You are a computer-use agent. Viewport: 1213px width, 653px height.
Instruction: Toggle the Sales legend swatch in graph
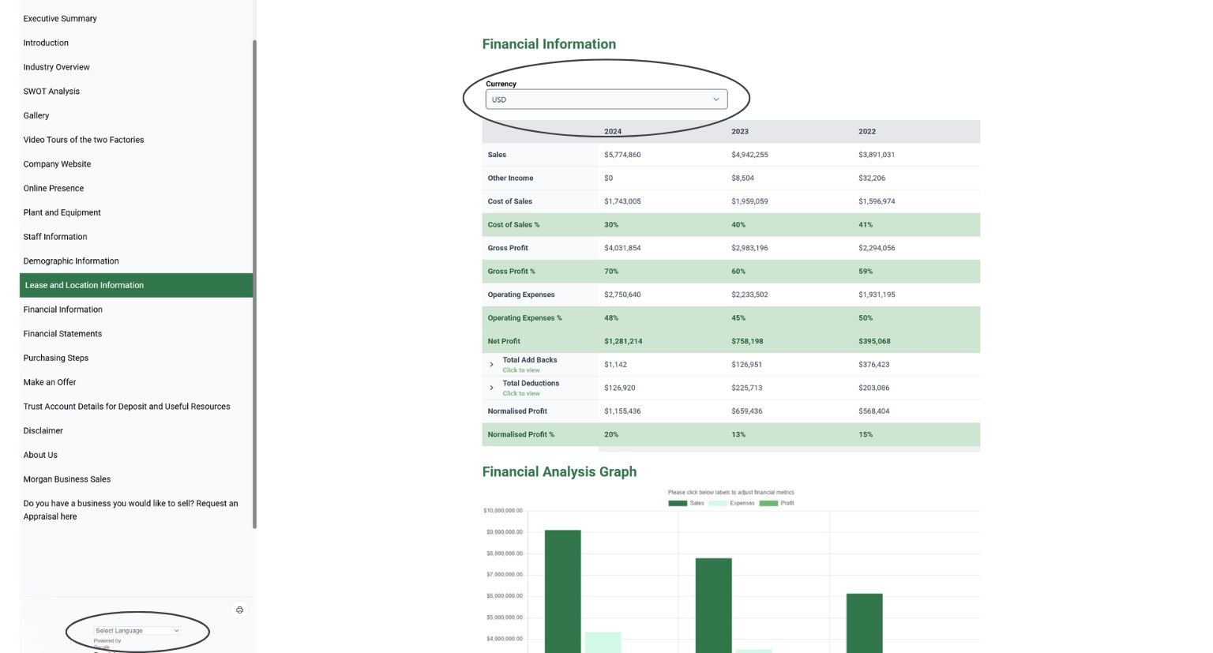(x=678, y=503)
